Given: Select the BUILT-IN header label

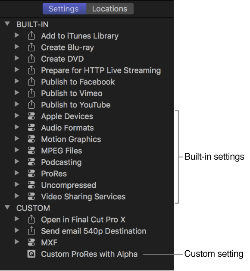Looking at the screenshot, I should click(x=32, y=24).
